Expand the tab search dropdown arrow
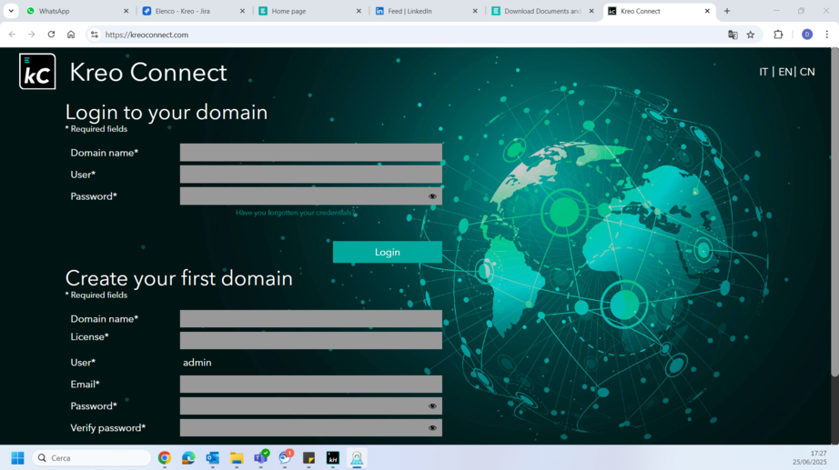This screenshot has height=470, width=839. [11, 11]
